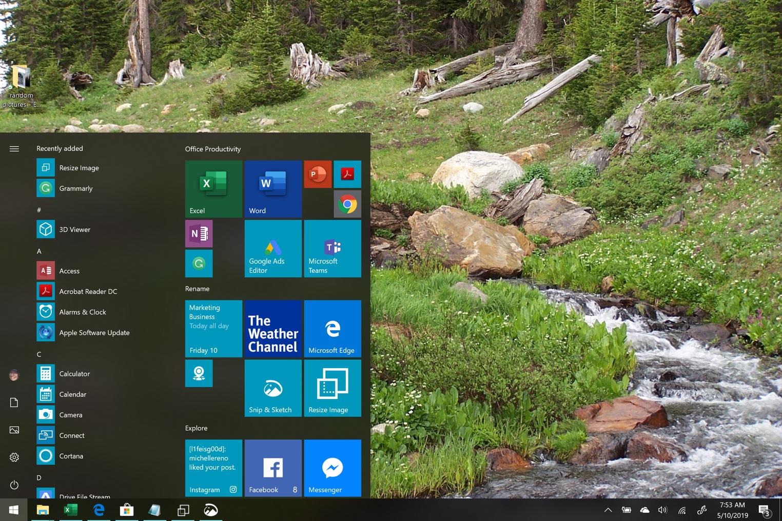Open The Weather Channel tile
782x521 pixels.
tap(273, 329)
